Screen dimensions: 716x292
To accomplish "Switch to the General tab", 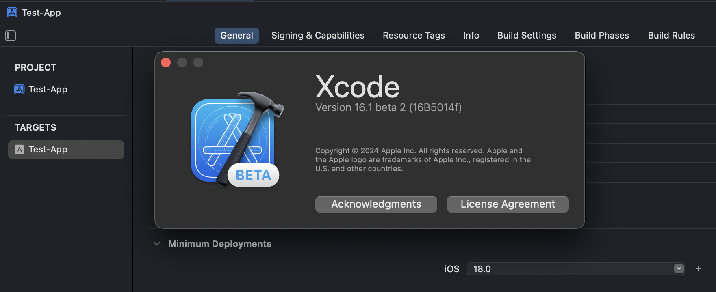I will pos(236,36).
